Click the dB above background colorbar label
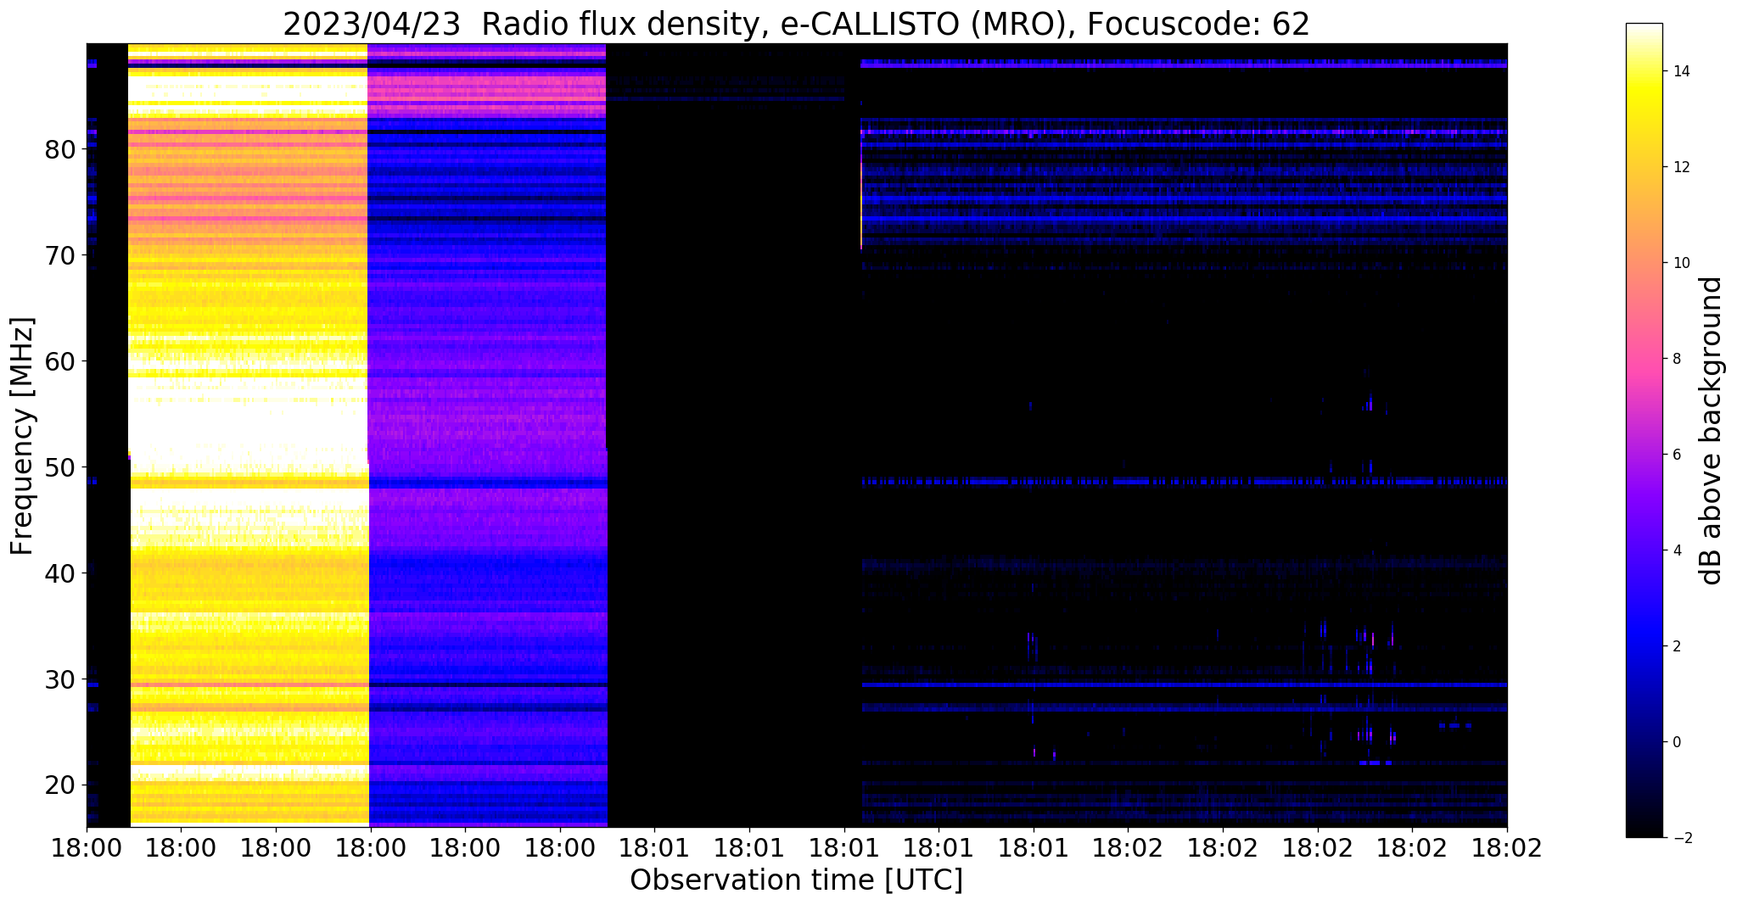The width and height of the screenshot is (1737, 905). tap(1712, 431)
